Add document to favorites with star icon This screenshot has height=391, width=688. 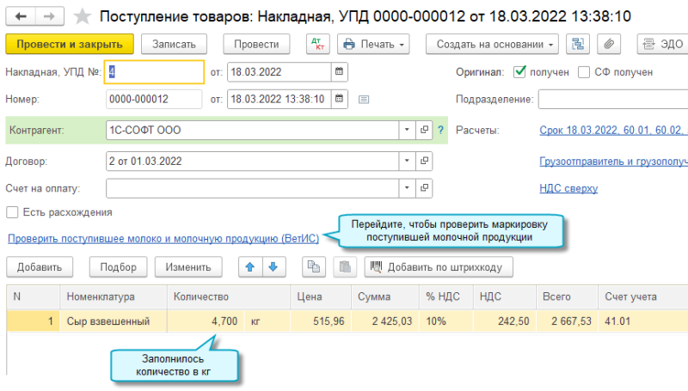click(82, 16)
